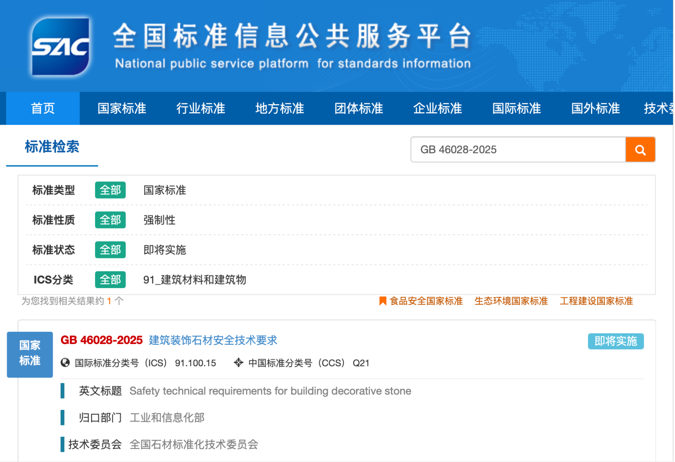Click the 工业和信息化部 department text
Image resolution: width=675 pixels, height=462 pixels.
(167, 417)
